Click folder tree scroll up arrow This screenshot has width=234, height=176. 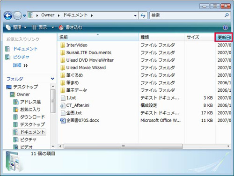53,86
